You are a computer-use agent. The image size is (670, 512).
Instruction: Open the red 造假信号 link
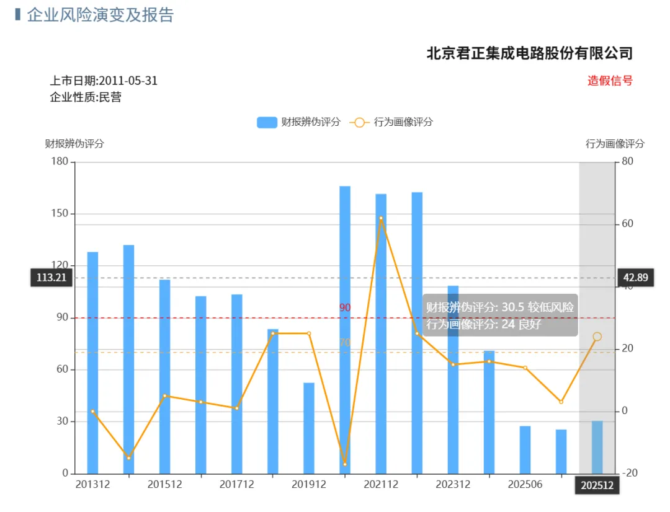[x=610, y=81]
